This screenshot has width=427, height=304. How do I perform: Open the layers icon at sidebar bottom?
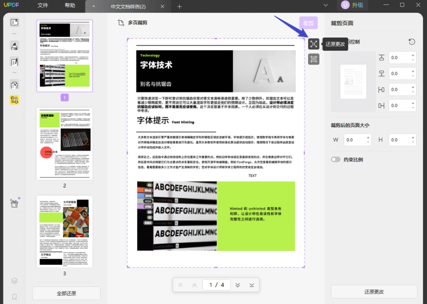click(15, 281)
